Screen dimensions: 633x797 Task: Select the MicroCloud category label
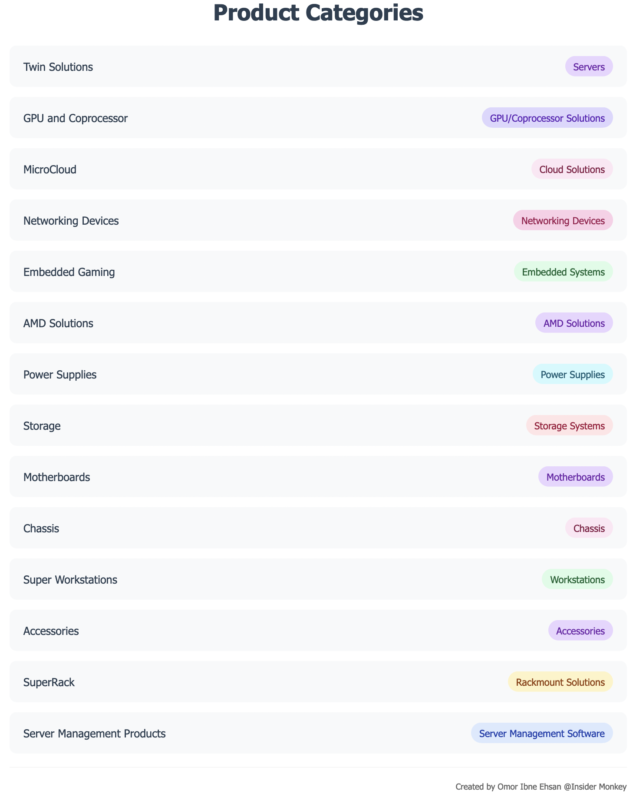(50, 169)
